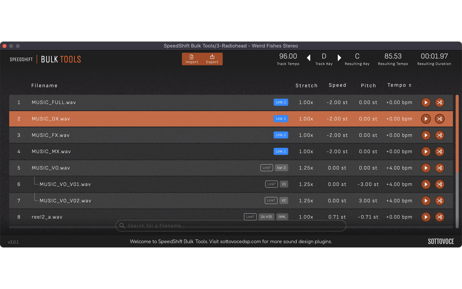Viewport: 462px width, 289px height.
Task: Step Track Key down with left arrow
Action: [x=308, y=58]
